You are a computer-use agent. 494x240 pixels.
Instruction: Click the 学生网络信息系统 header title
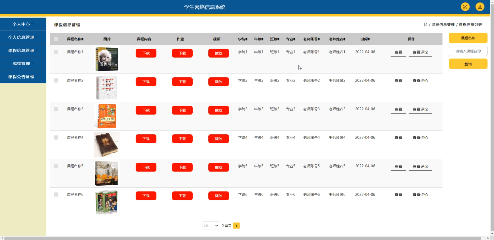205,7
